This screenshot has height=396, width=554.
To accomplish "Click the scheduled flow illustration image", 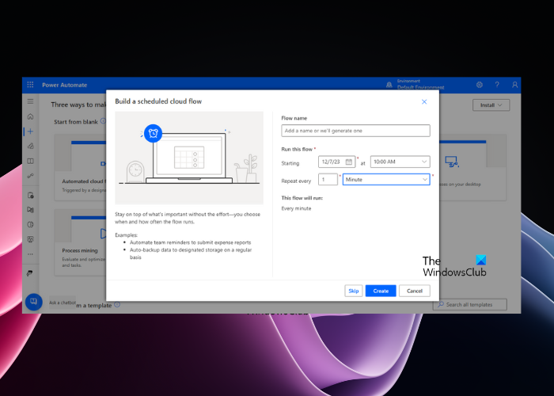I will 189,158.
